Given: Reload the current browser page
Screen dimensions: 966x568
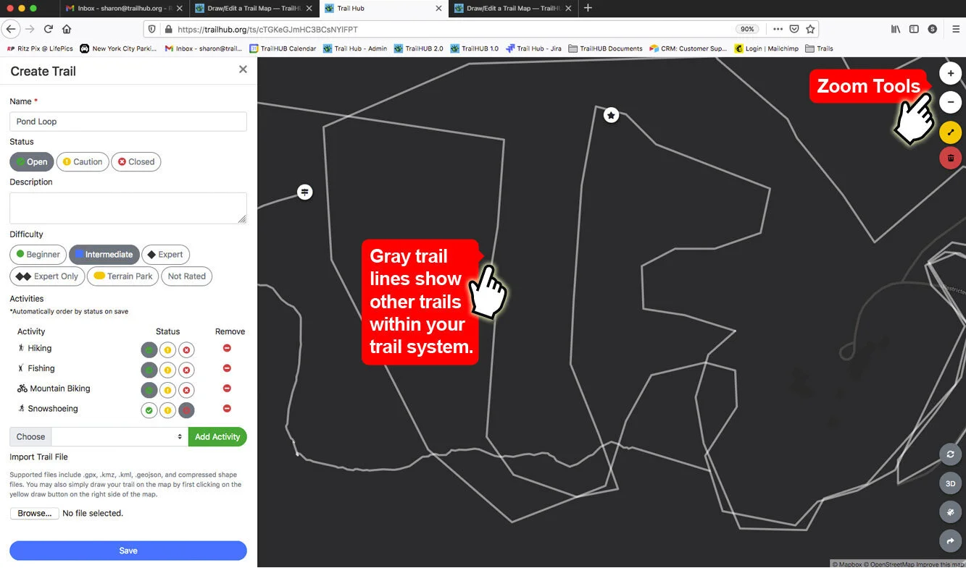Looking at the screenshot, I should tap(49, 29).
